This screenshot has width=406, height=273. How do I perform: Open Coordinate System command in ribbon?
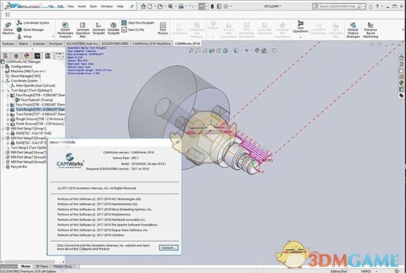33,23
